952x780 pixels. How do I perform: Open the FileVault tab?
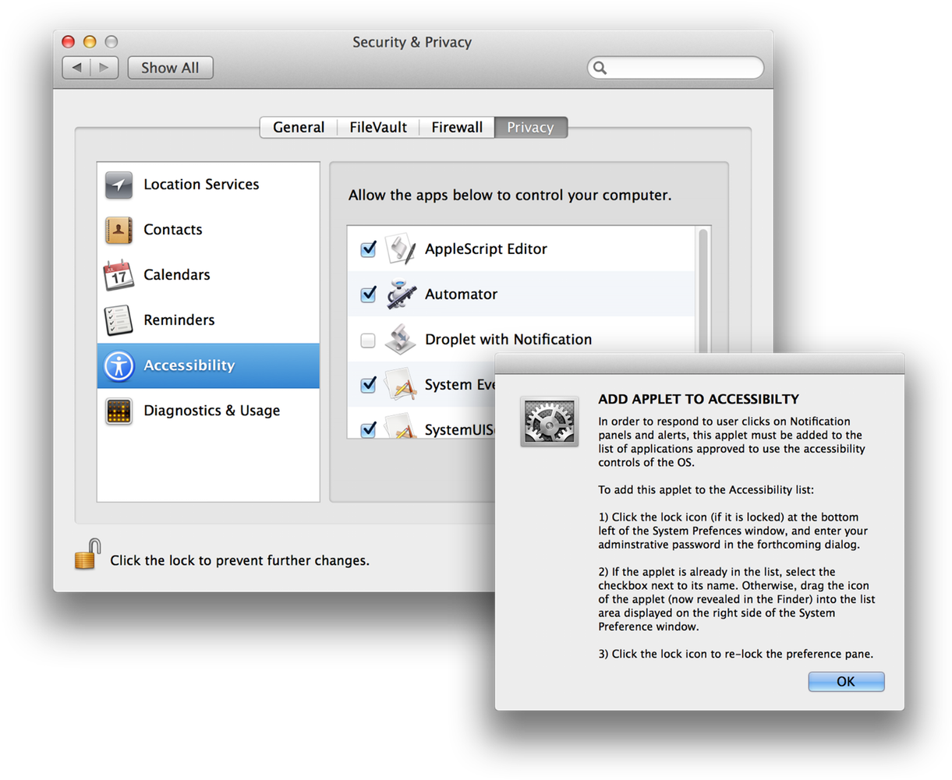pyautogui.click(x=378, y=127)
